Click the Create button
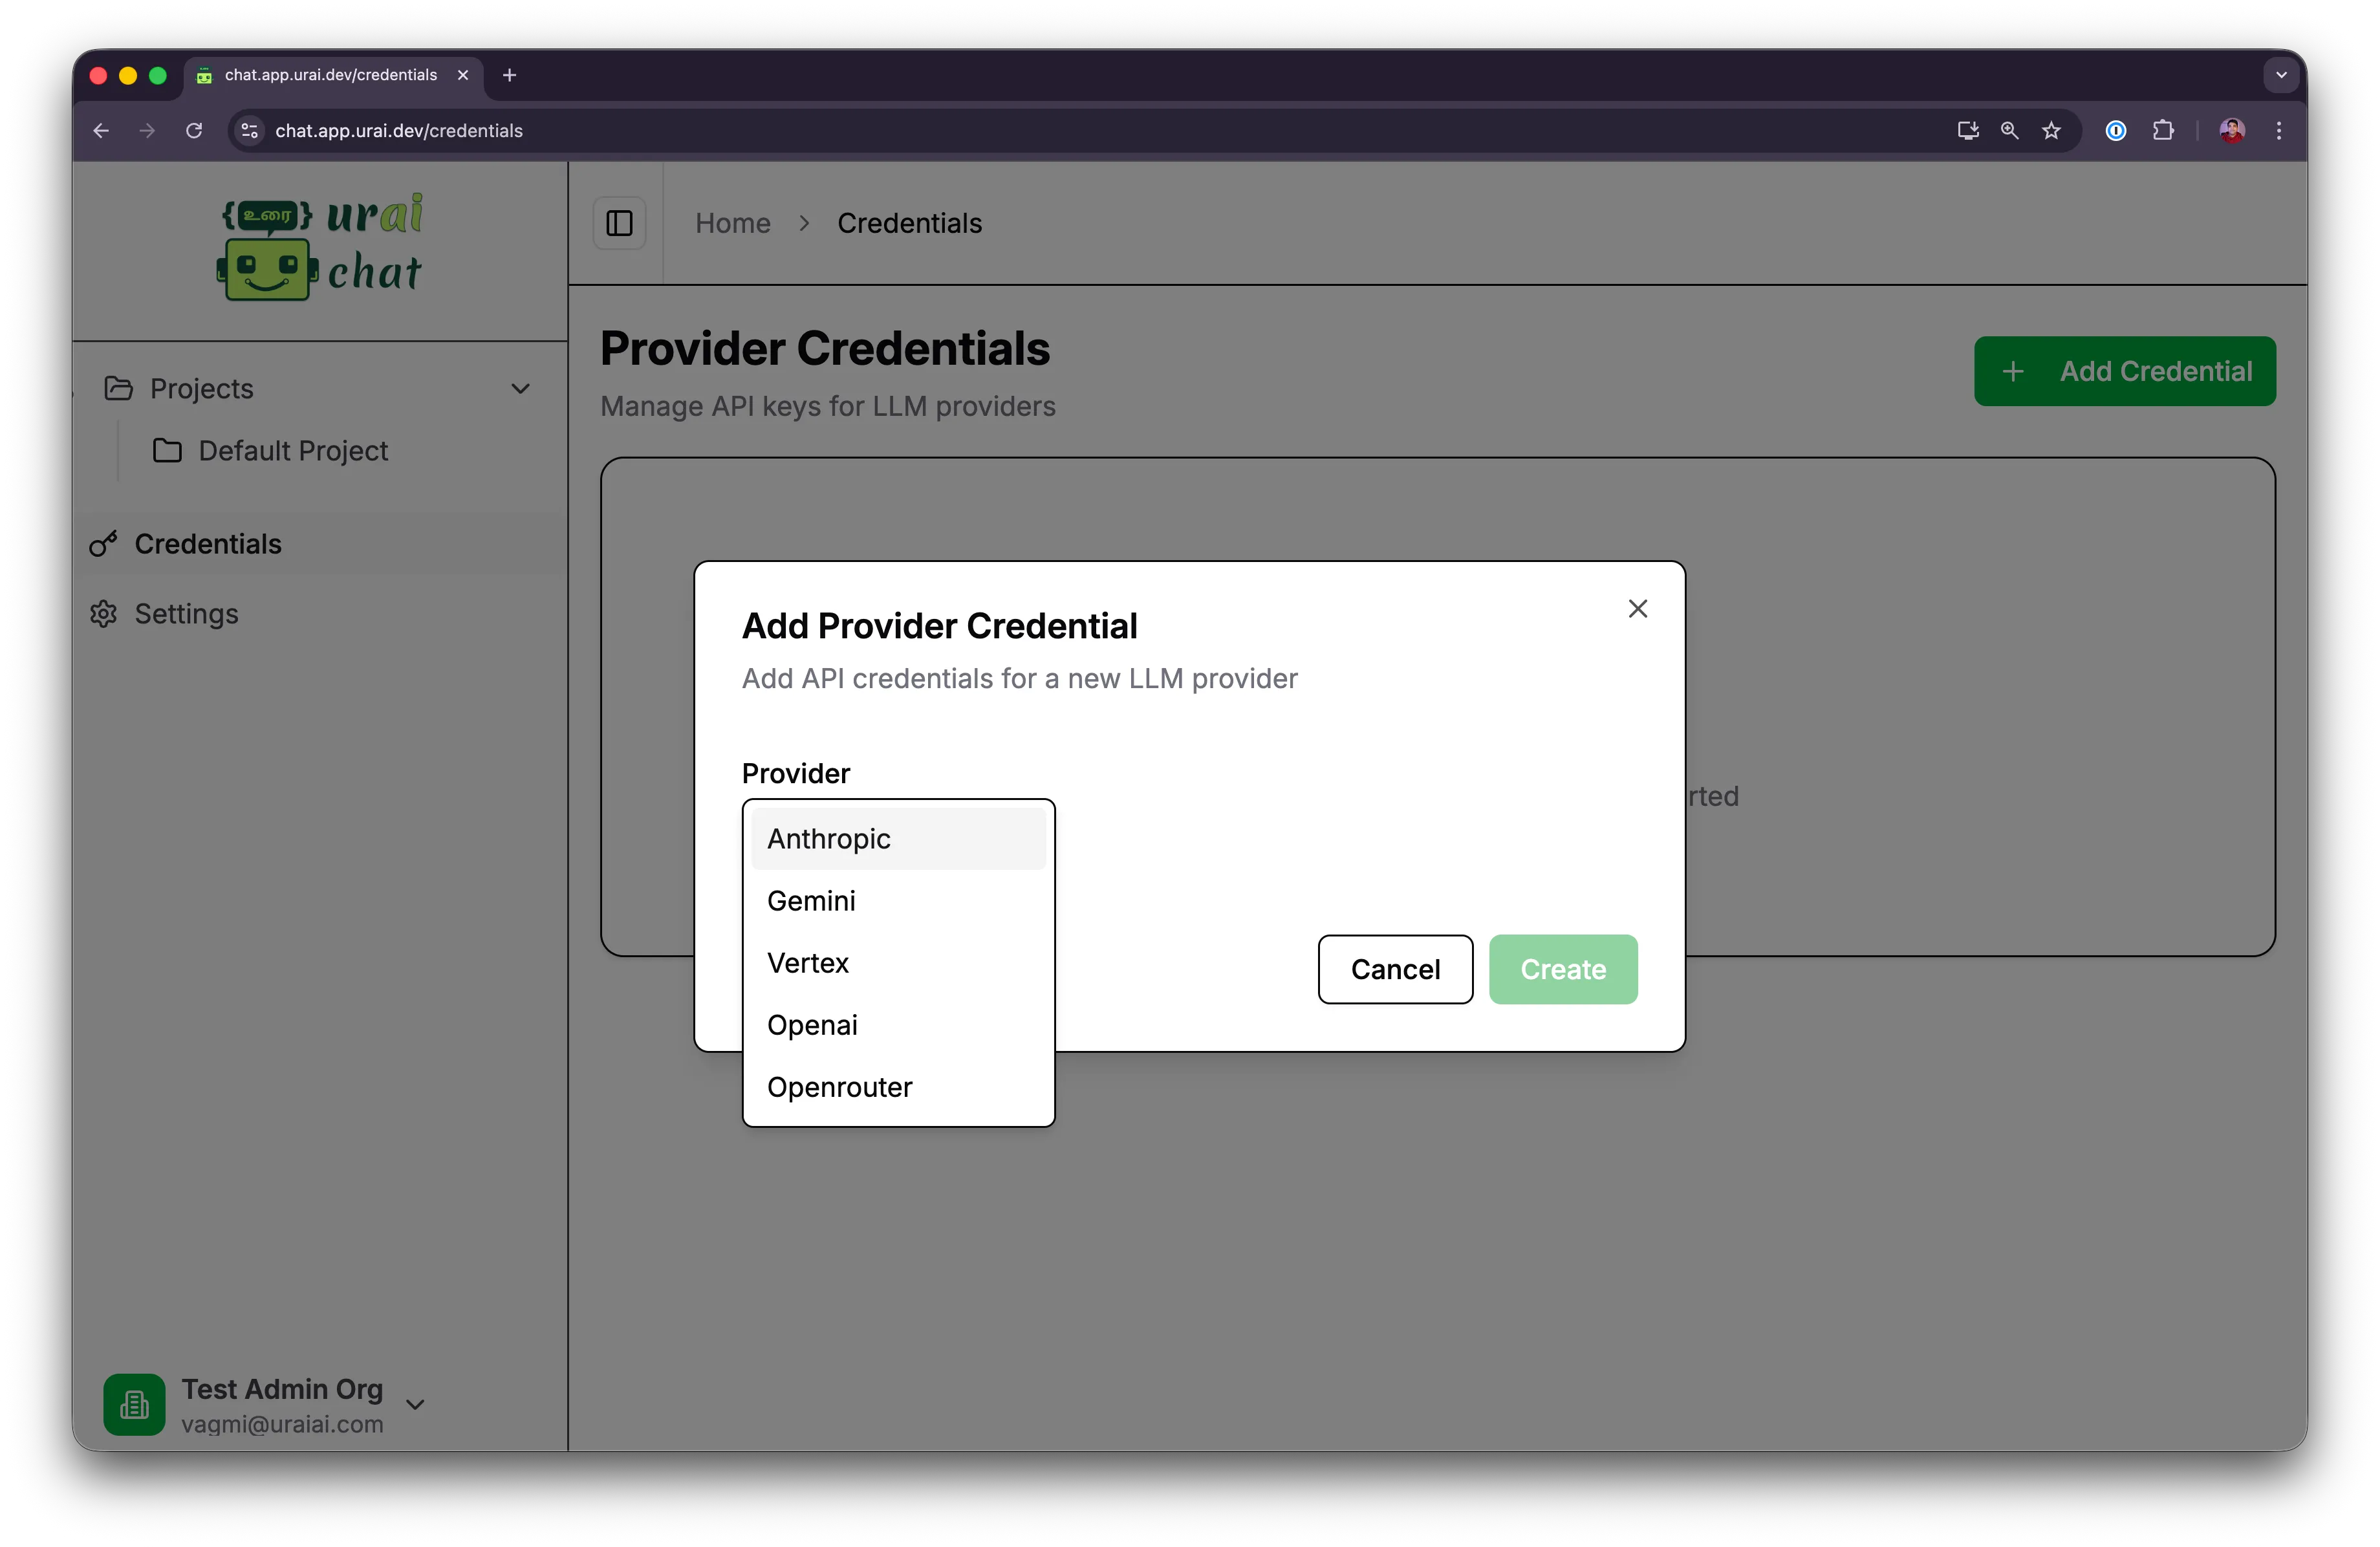Viewport: 2380px width, 1547px height. click(x=1563, y=969)
